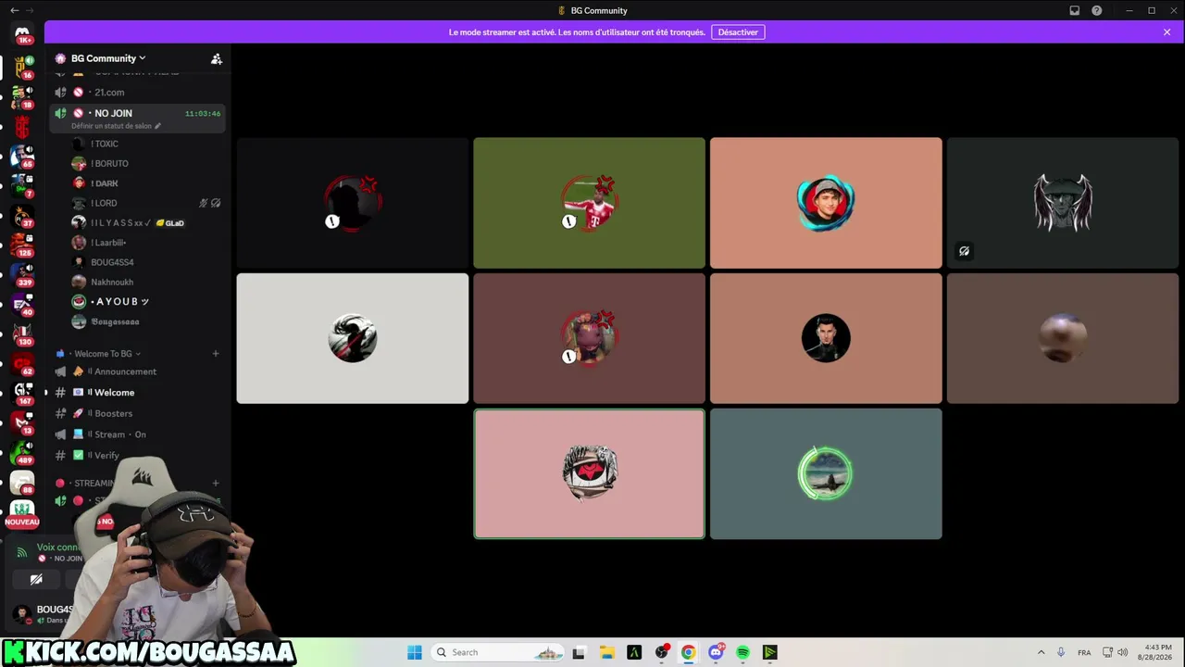Screen dimensions: 1185x667
Task: Switch the FRA keyboard language
Action: [1084, 652]
